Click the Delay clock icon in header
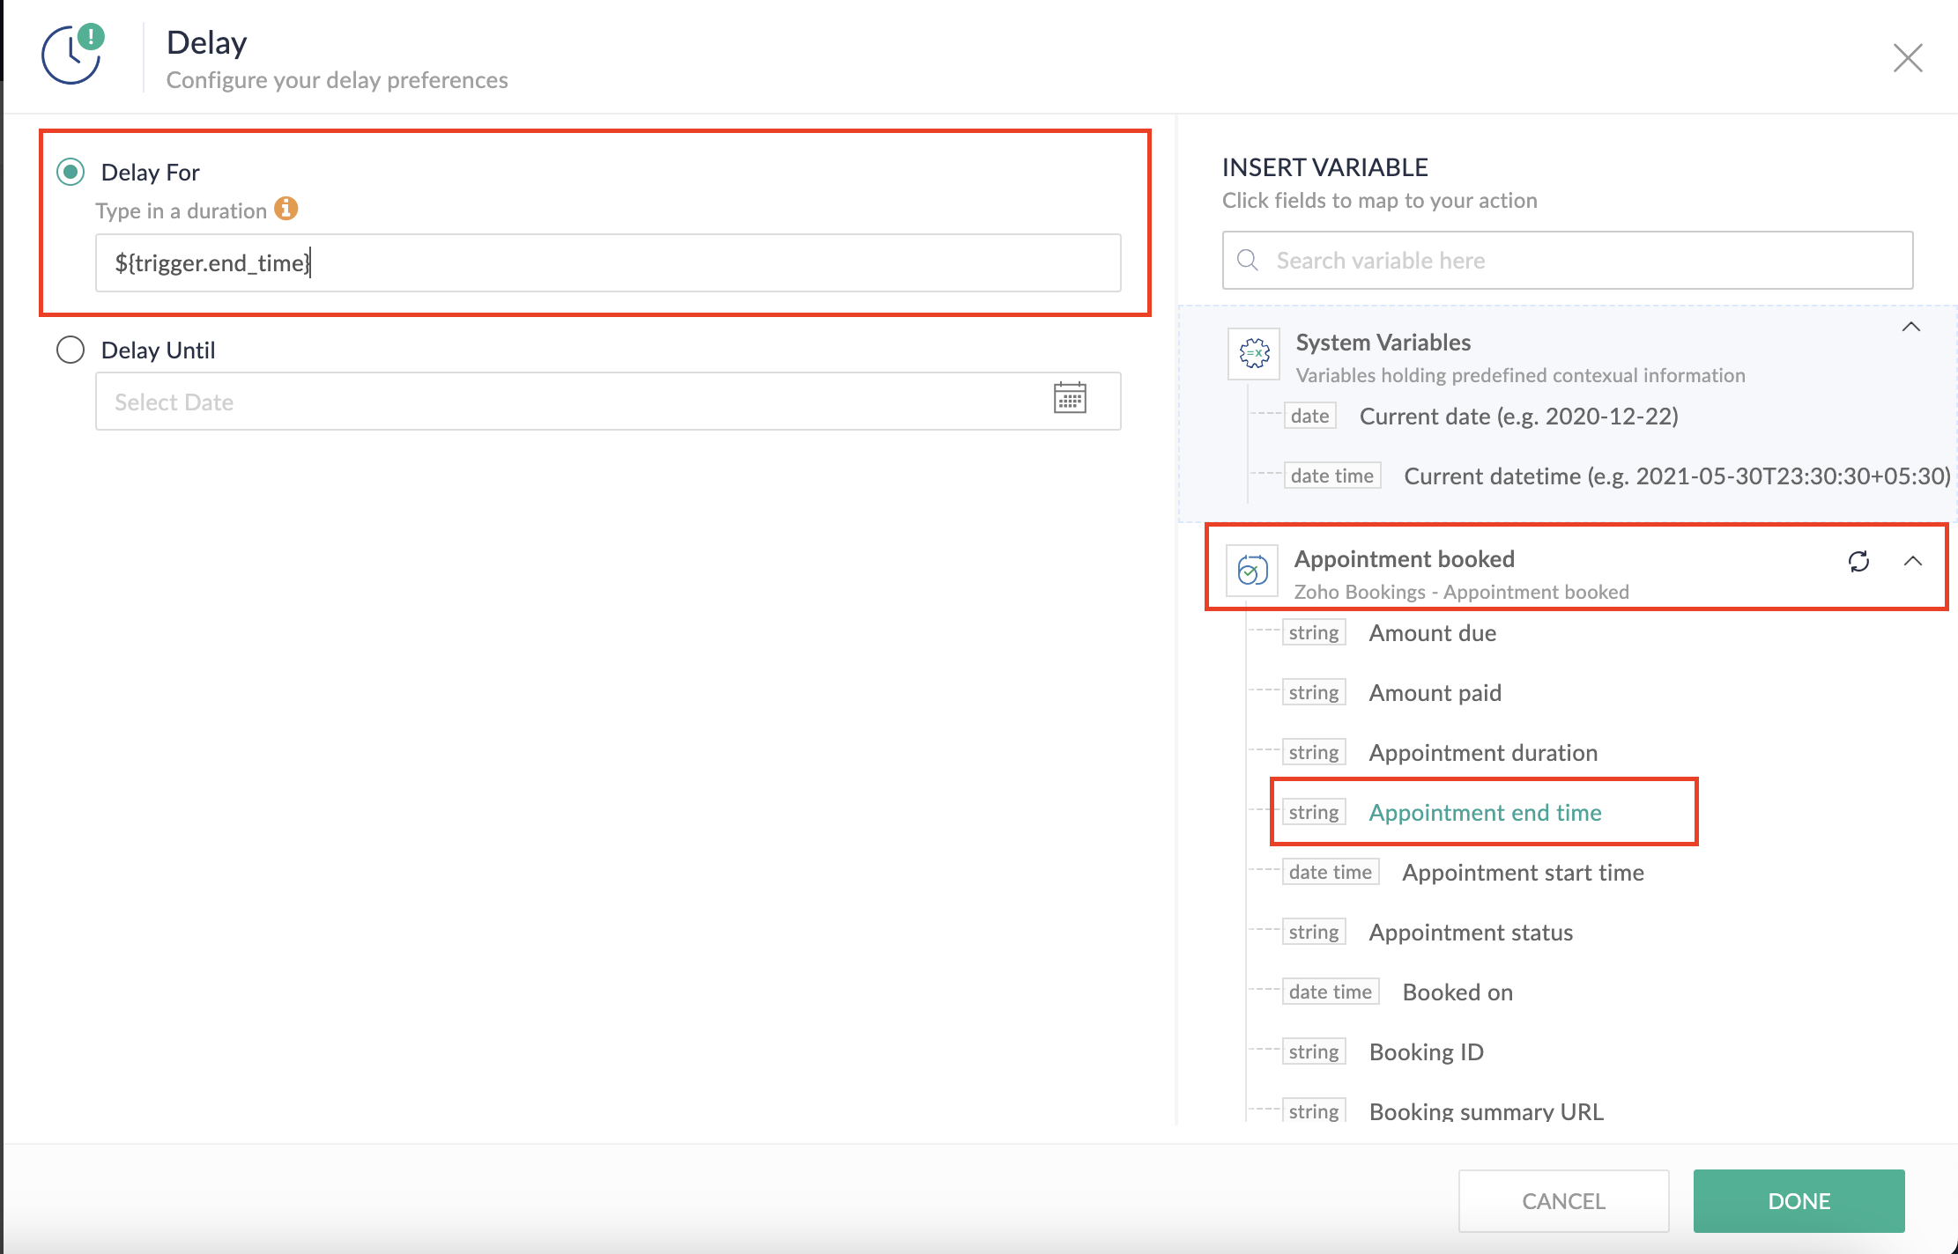Image resolution: width=1958 pixels, height=1254 pixels. click(71, 56)
